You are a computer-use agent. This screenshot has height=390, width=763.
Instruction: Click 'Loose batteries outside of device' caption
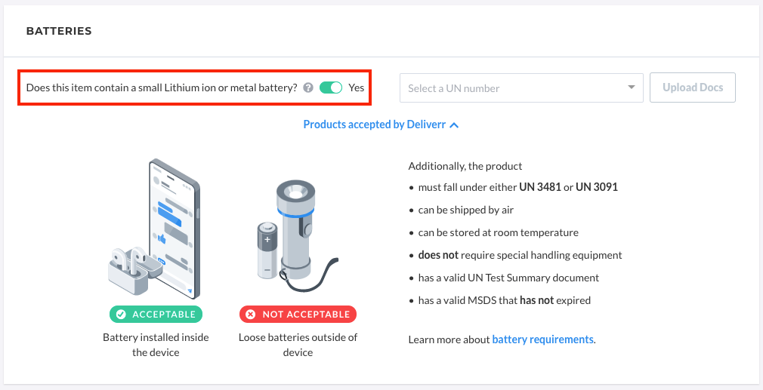[298, 345]
